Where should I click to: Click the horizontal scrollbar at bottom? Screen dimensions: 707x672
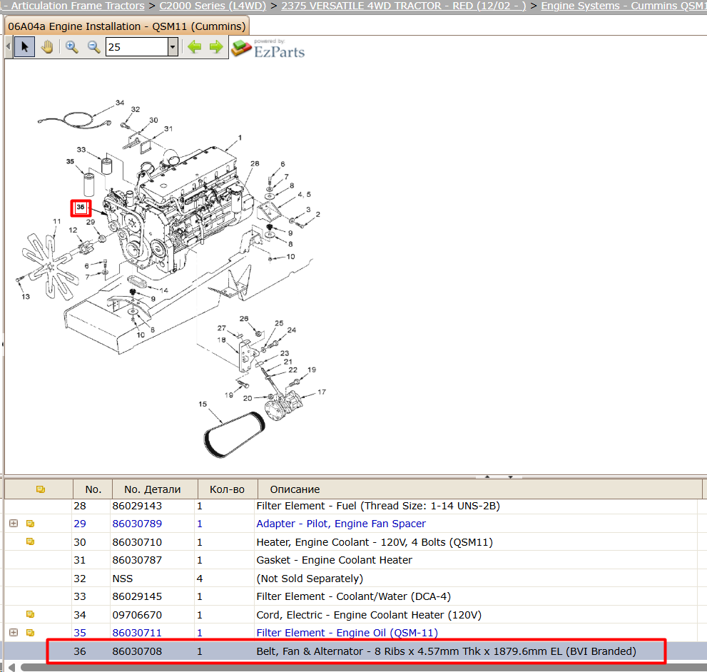click(x=363, y=668)
